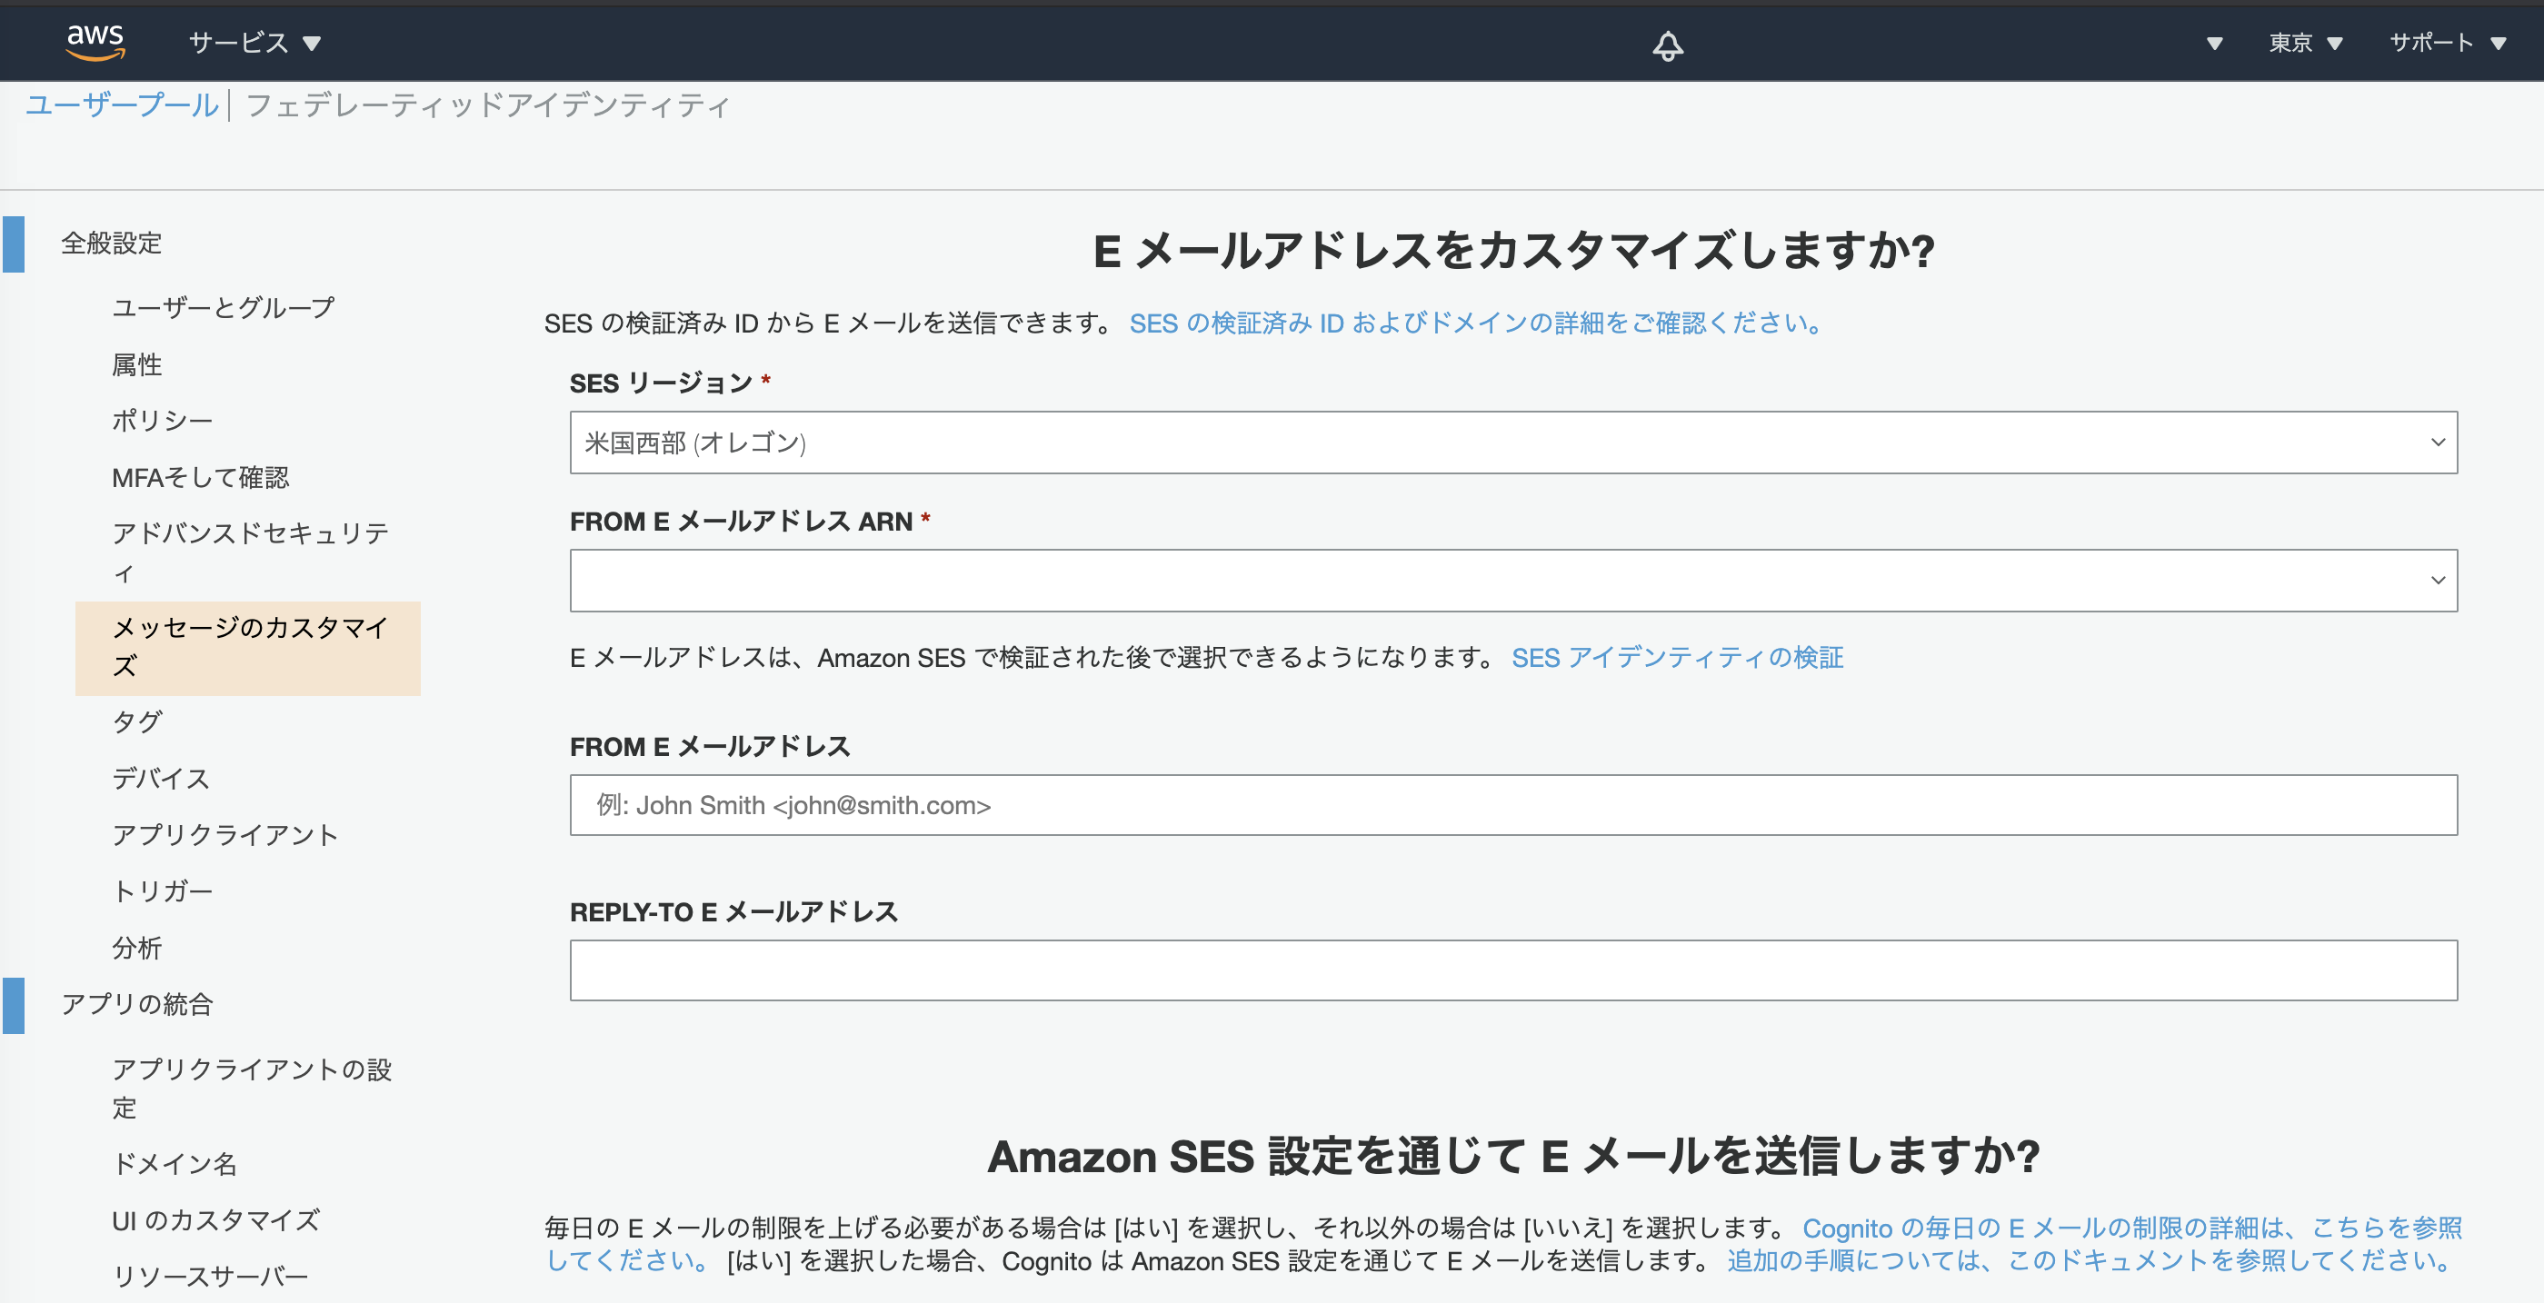Open SES アイデンティティの検証 link

coord(1677,658)
